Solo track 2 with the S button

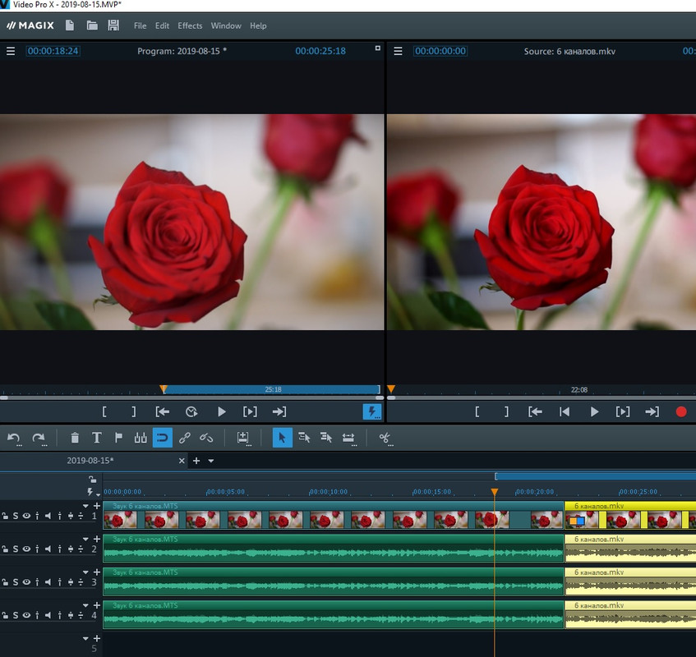click(x=16, y=549)
